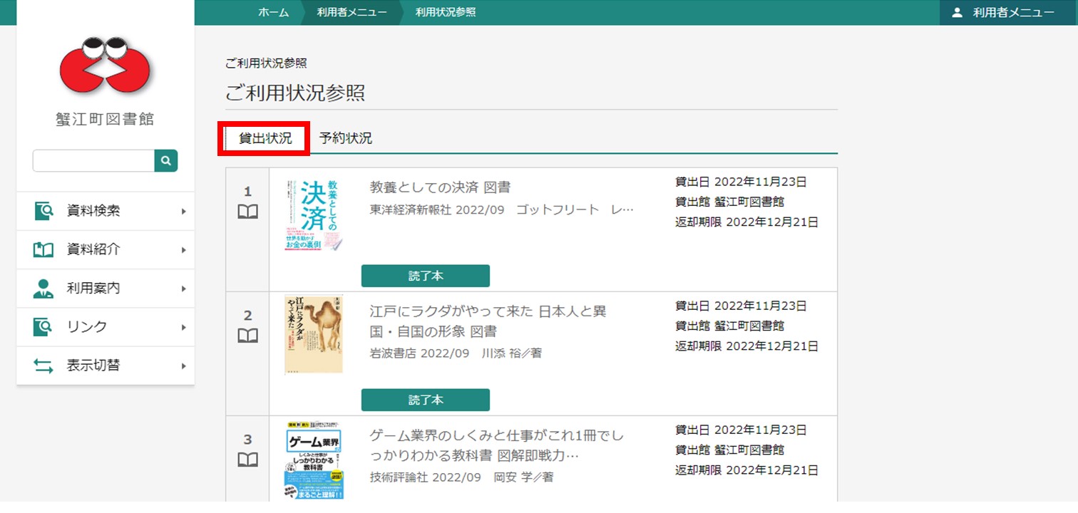This screenshot has width=1078, height=513.
Task: Click the 表示切替 arrows icon
Action: click(x=43, y=366)
